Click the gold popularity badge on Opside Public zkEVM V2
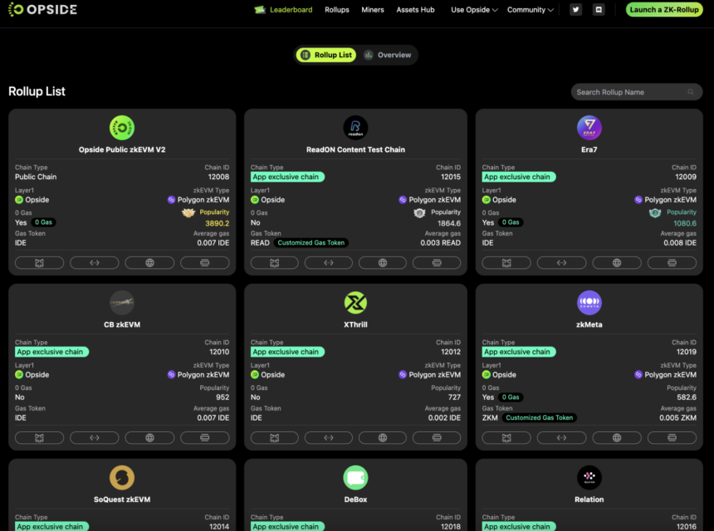714x531 pixels. tap(188, 212)
